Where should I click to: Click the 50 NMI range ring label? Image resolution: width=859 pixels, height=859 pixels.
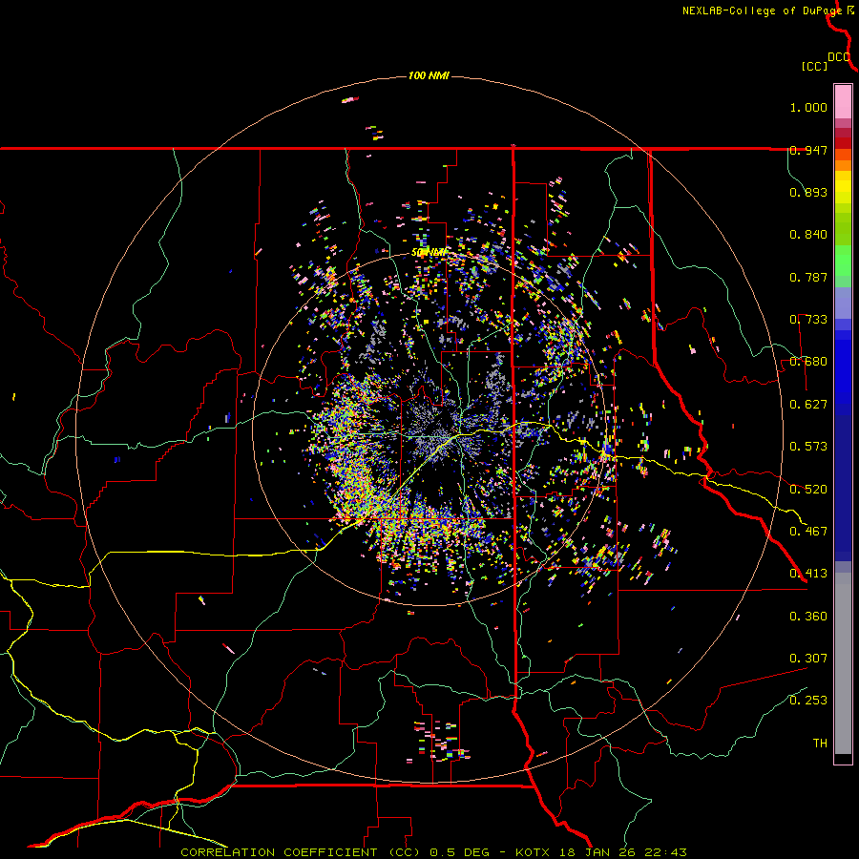(429, 253)
